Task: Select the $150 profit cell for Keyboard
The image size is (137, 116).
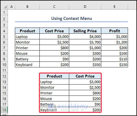Action: pos(114,65)
